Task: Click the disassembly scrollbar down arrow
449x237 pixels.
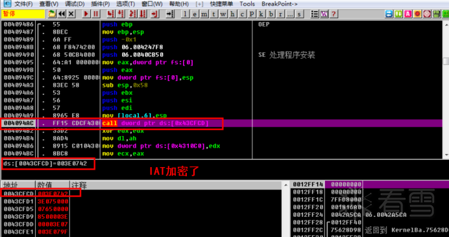Action: click(446, 155)
